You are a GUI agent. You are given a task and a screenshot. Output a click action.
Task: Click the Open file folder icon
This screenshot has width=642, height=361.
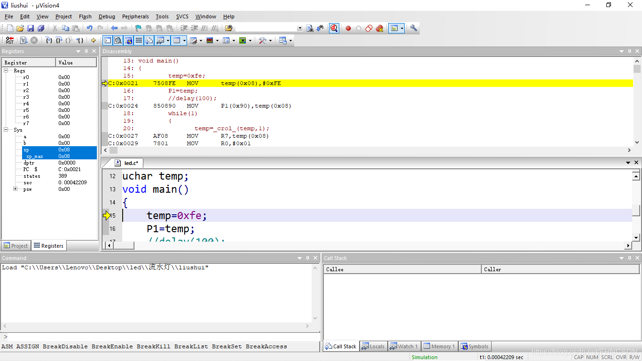coord(20,28)
